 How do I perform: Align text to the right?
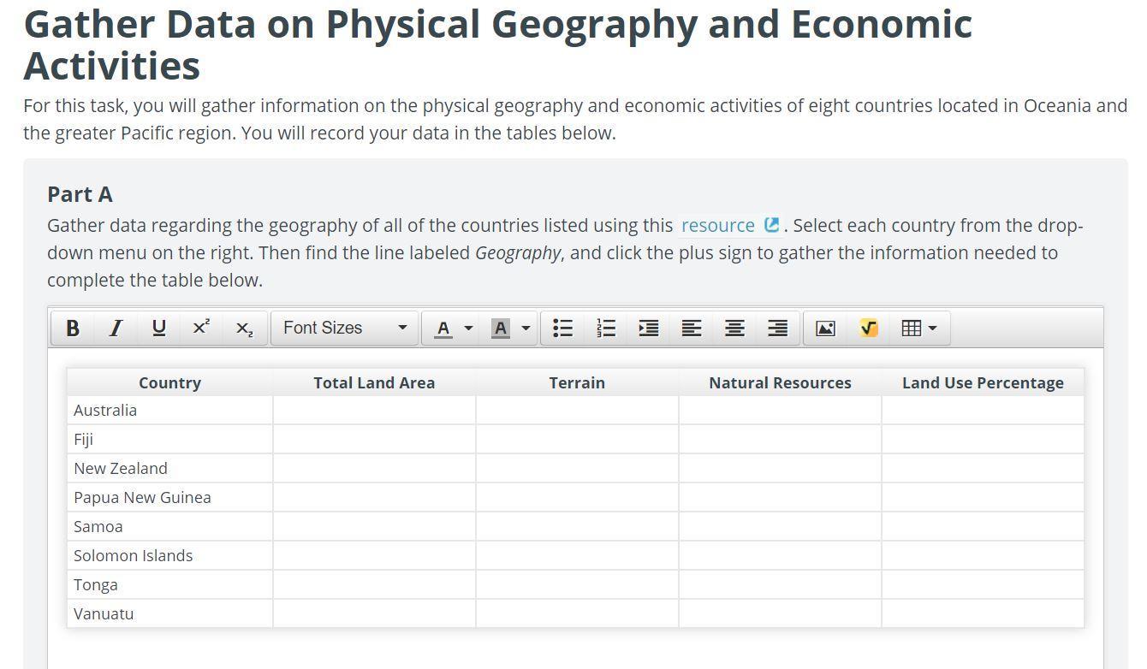pyautogui.click(x=777, y=329)
